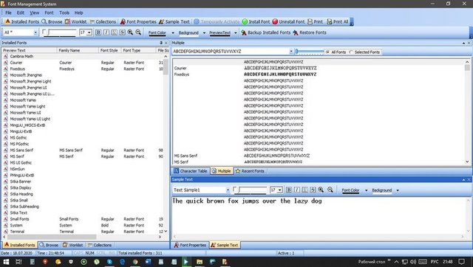
Task: Switch to bottom Font Properties tab
Action: point(190,245)
